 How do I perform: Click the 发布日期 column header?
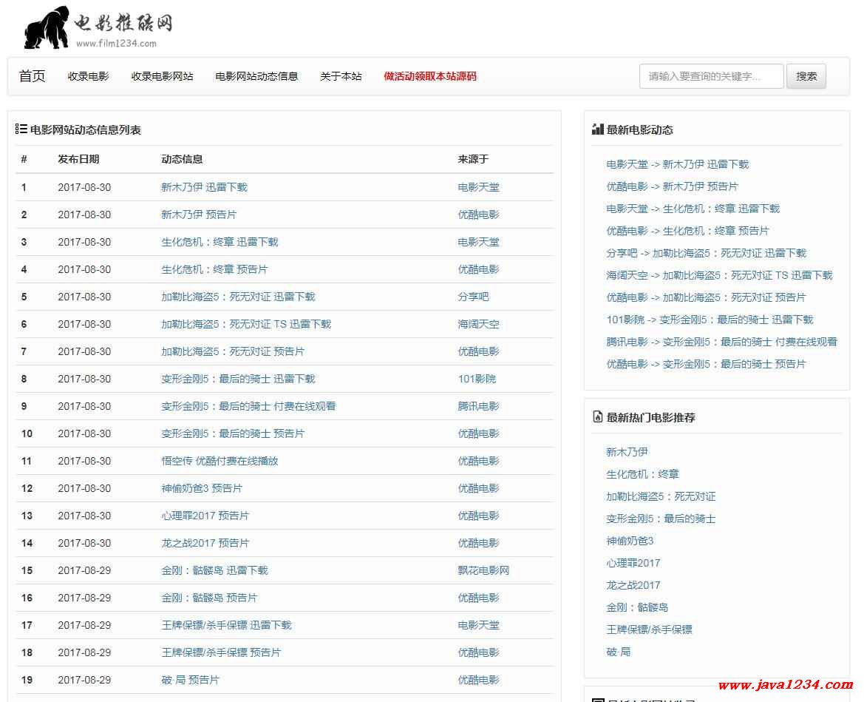[78, 159]
